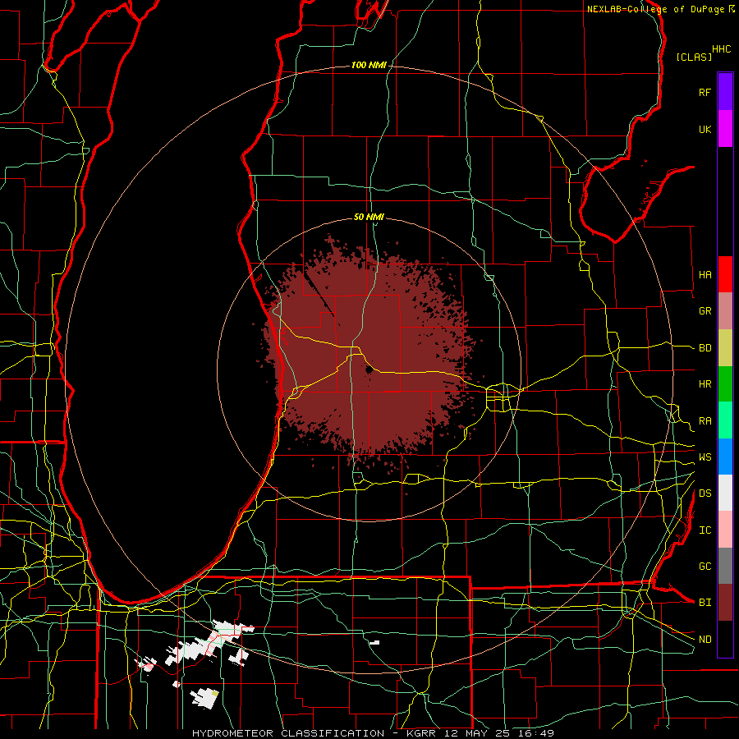739x739 pixels.
Task: Click the 'HYDROMETEOR CLASSIFICATION' title text
Action: [288, 733]
